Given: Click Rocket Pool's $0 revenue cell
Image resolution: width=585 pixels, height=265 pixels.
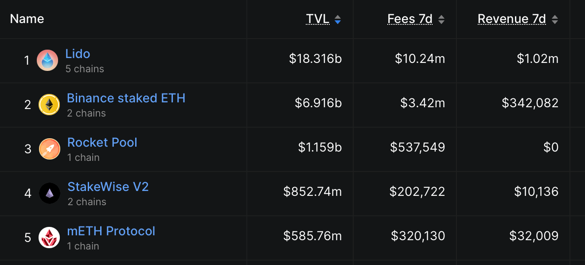Looking at the screenshot, I should [x=552, y=148].
